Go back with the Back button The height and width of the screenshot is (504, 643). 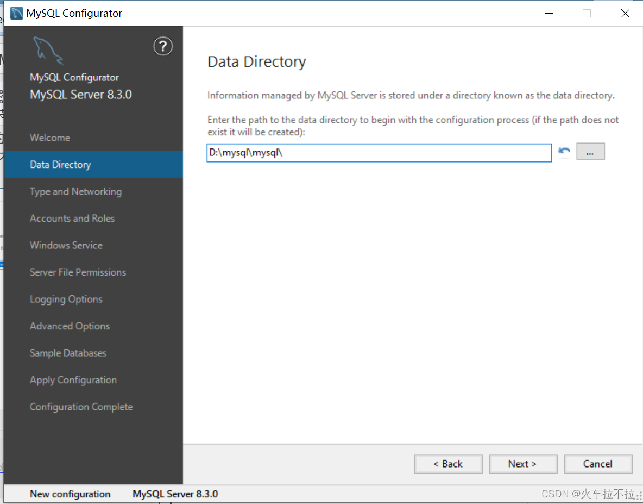[x=448, y=464]
